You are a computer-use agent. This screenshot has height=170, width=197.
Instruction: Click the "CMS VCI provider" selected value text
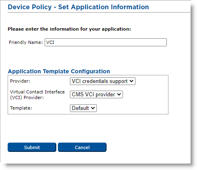[x=93, y=94]
